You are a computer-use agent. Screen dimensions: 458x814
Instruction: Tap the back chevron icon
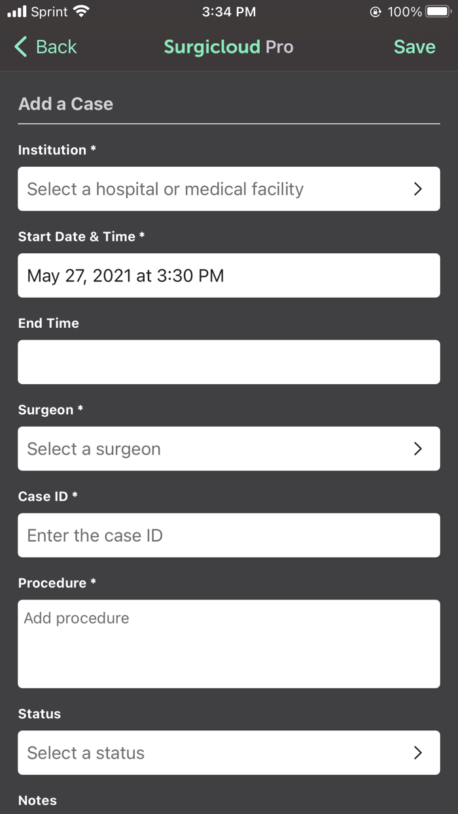[x=19, y=47]
